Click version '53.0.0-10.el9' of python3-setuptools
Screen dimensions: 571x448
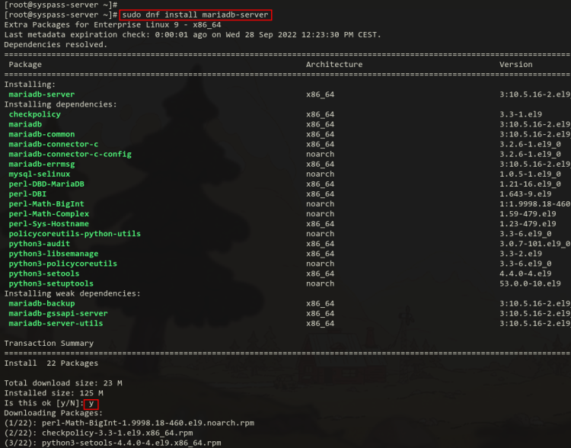(530, 283)
